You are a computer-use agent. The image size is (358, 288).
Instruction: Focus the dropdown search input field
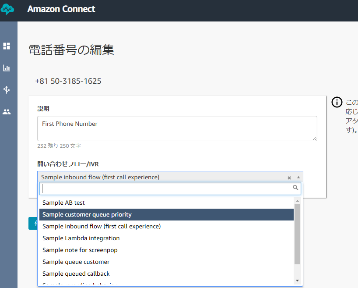tap(170, 188)
